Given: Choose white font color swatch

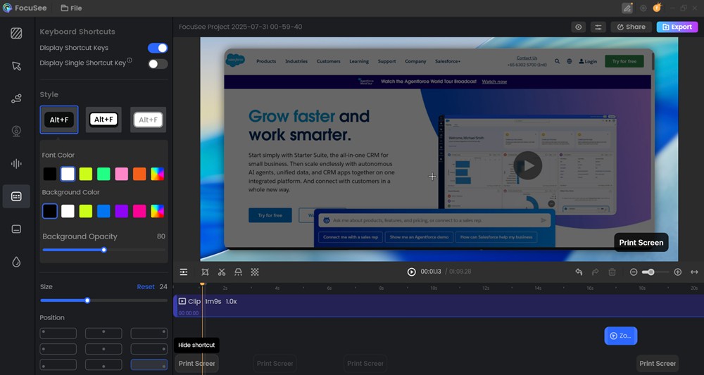Looking at the screenshot, I should 68,174.
